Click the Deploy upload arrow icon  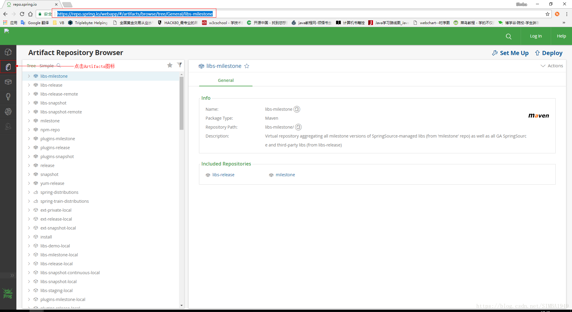(537, 53)
